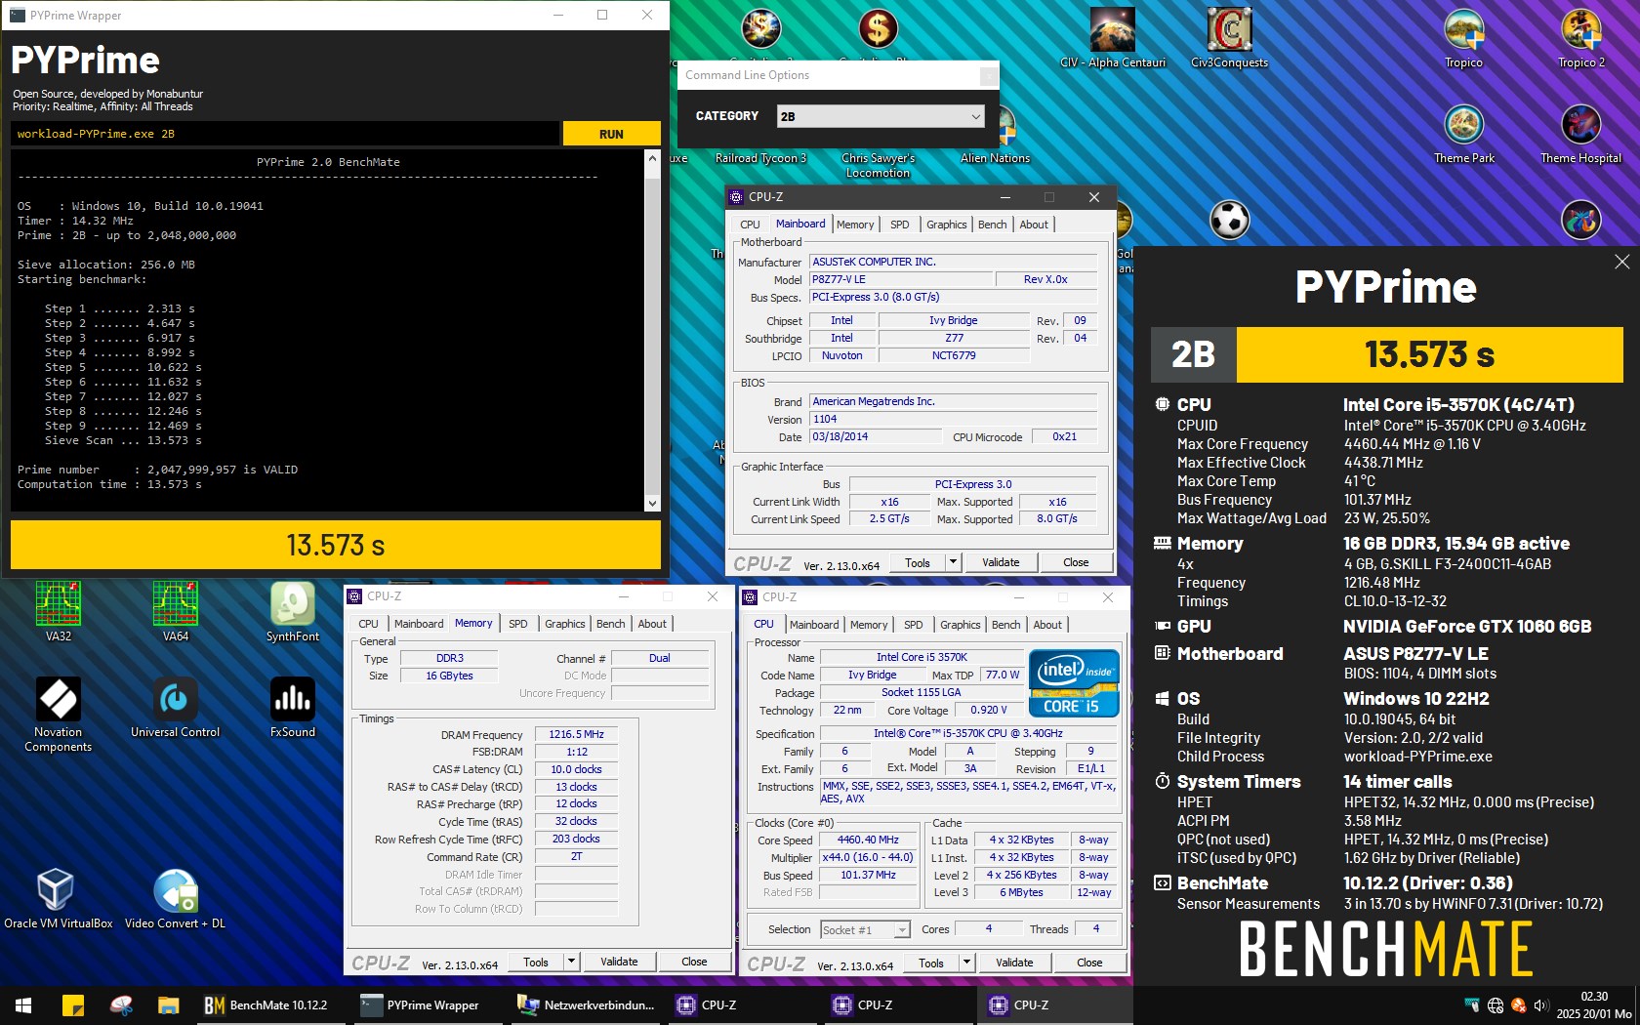1640x1025 pixels.
Task: Switch to Memory tab in Mainboard CPU-Z window
Action: point(855,225)
